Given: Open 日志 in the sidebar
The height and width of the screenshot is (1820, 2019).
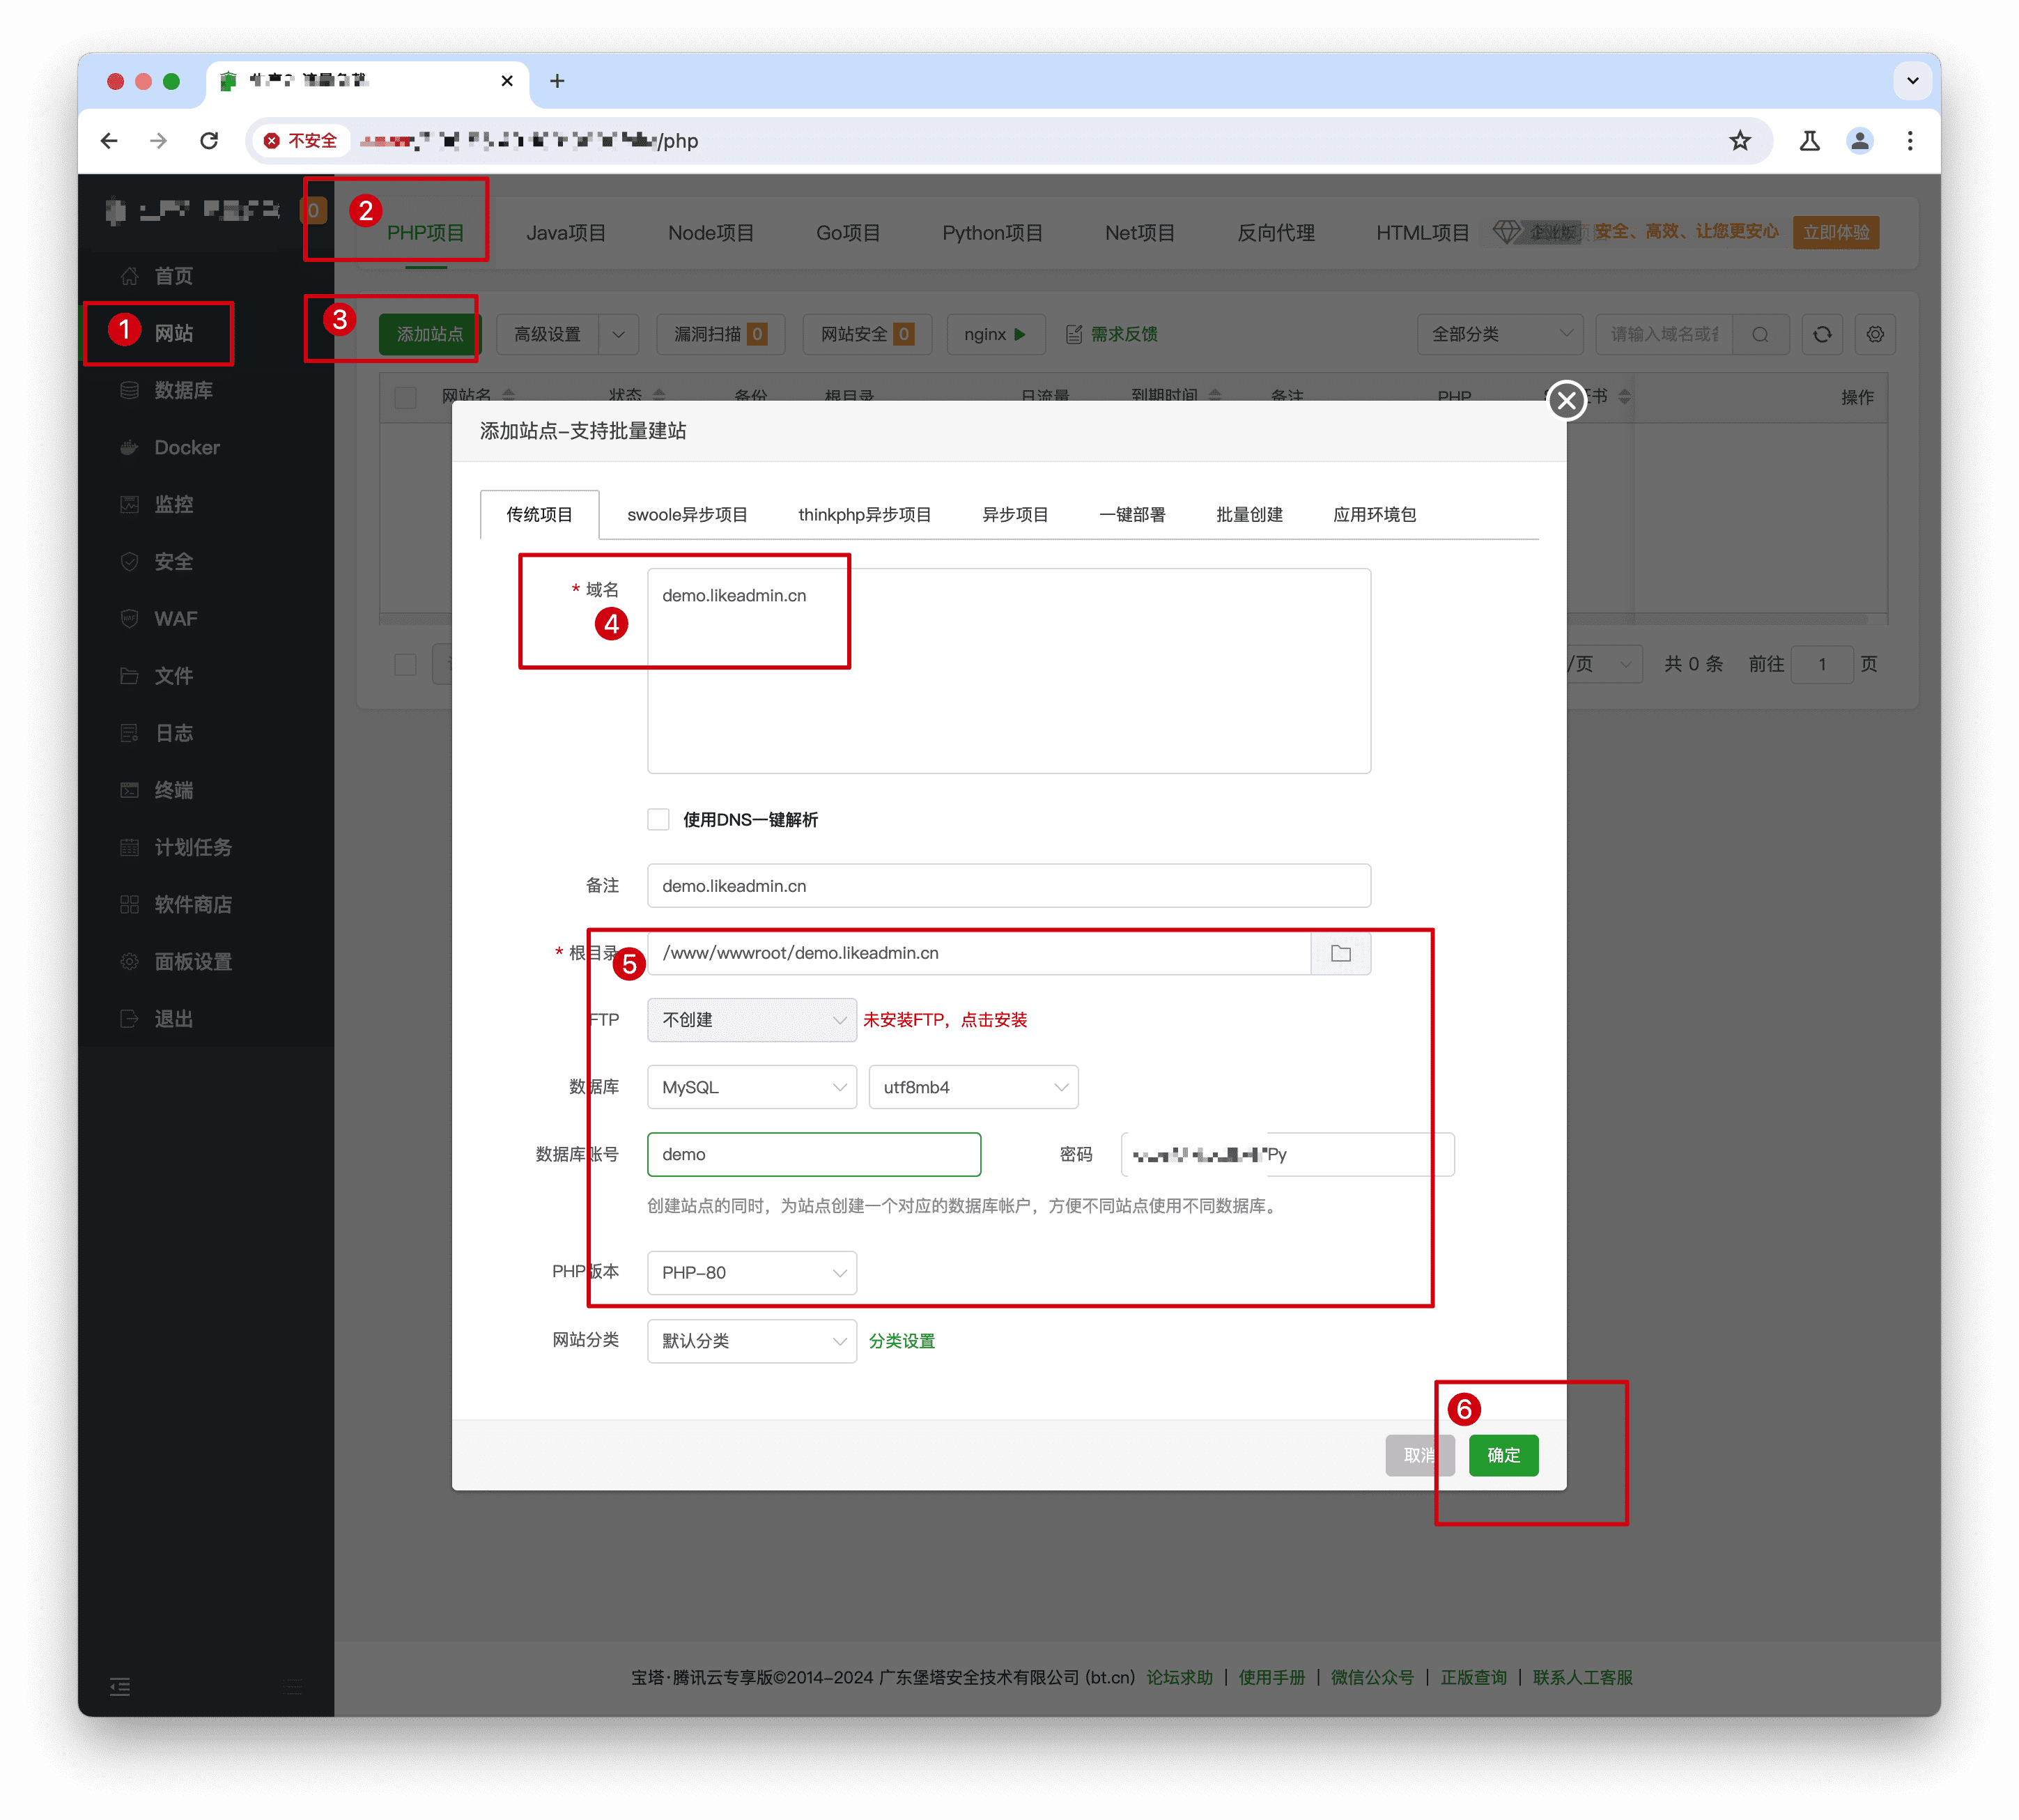Looking at the screenshot, I should click(173, 733).
